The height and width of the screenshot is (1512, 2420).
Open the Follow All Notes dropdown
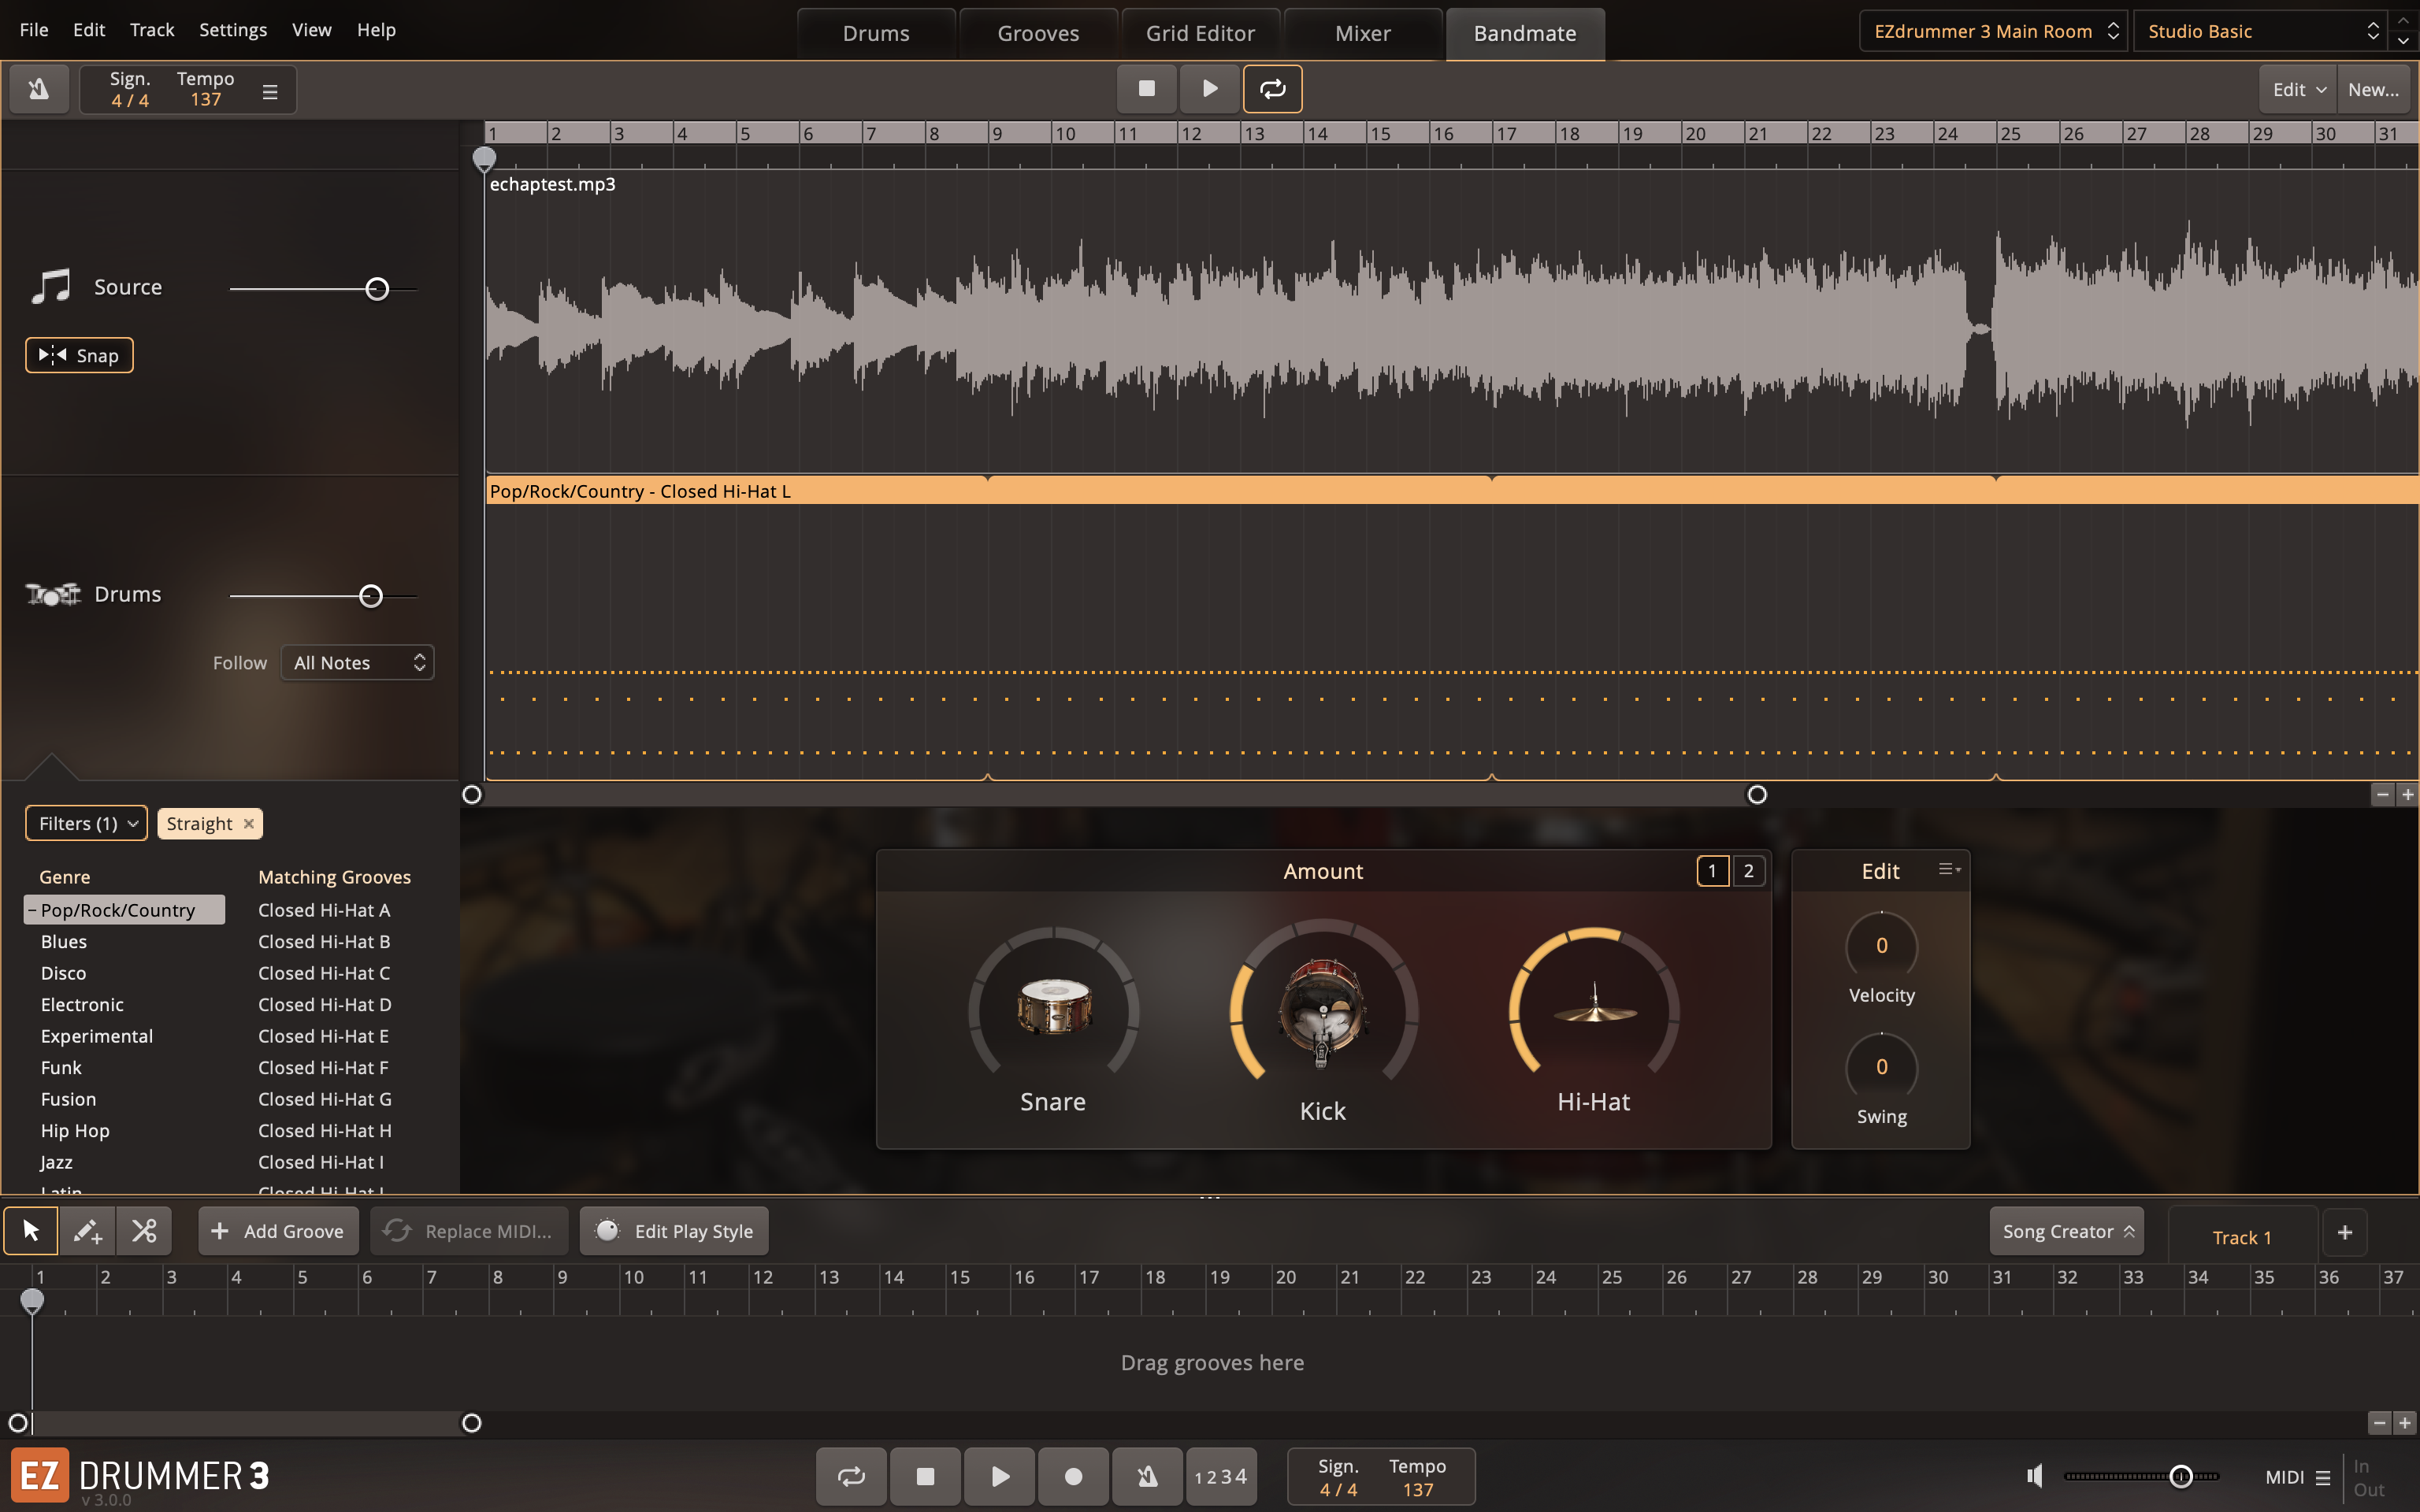(x=357, y=663)
